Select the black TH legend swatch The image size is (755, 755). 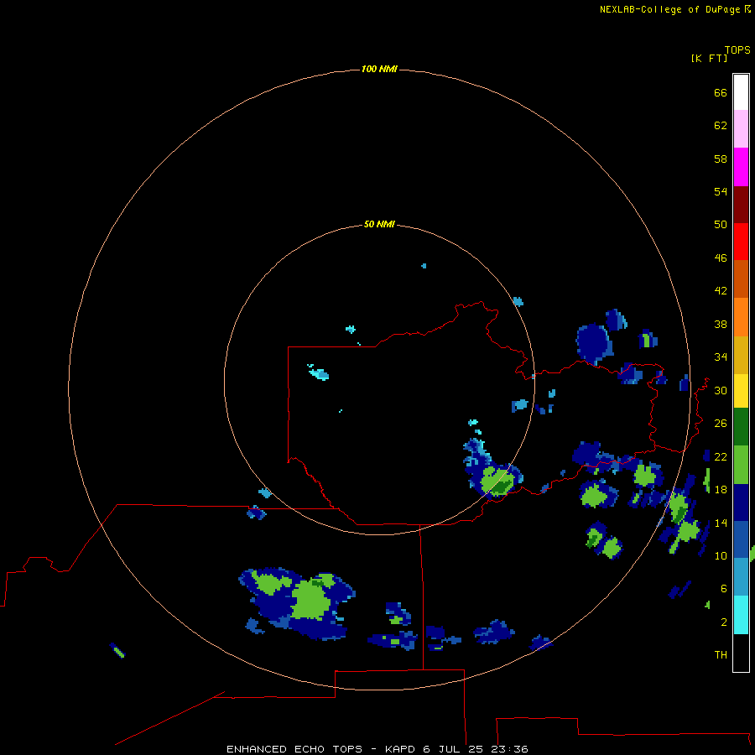[741, 653]
